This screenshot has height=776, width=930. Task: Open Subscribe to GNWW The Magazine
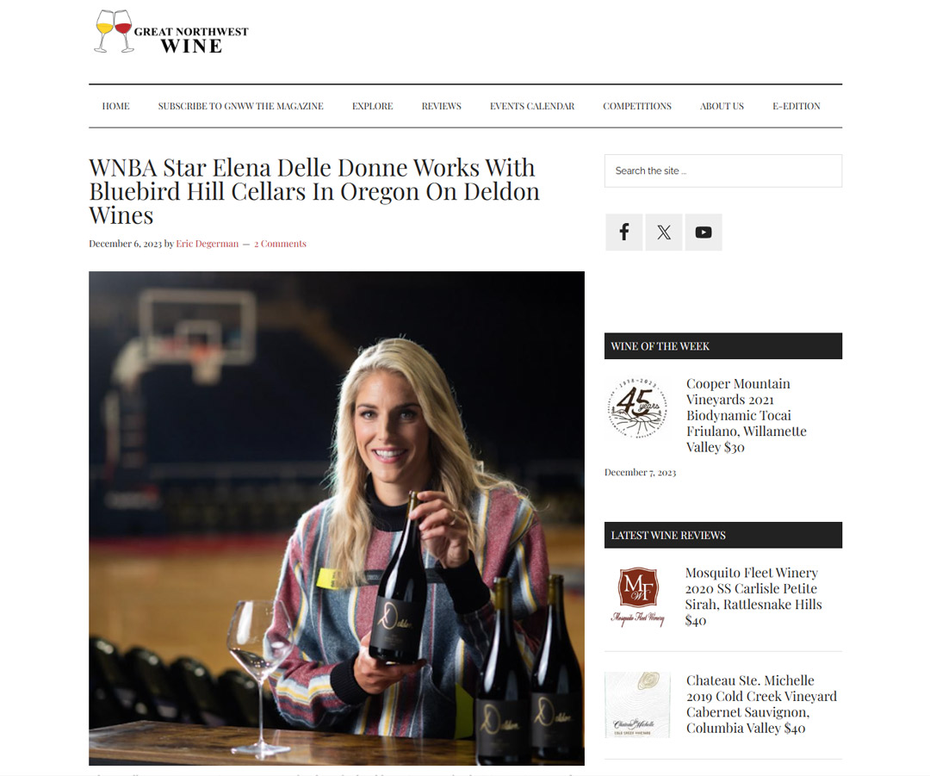[x=241, y=106]
